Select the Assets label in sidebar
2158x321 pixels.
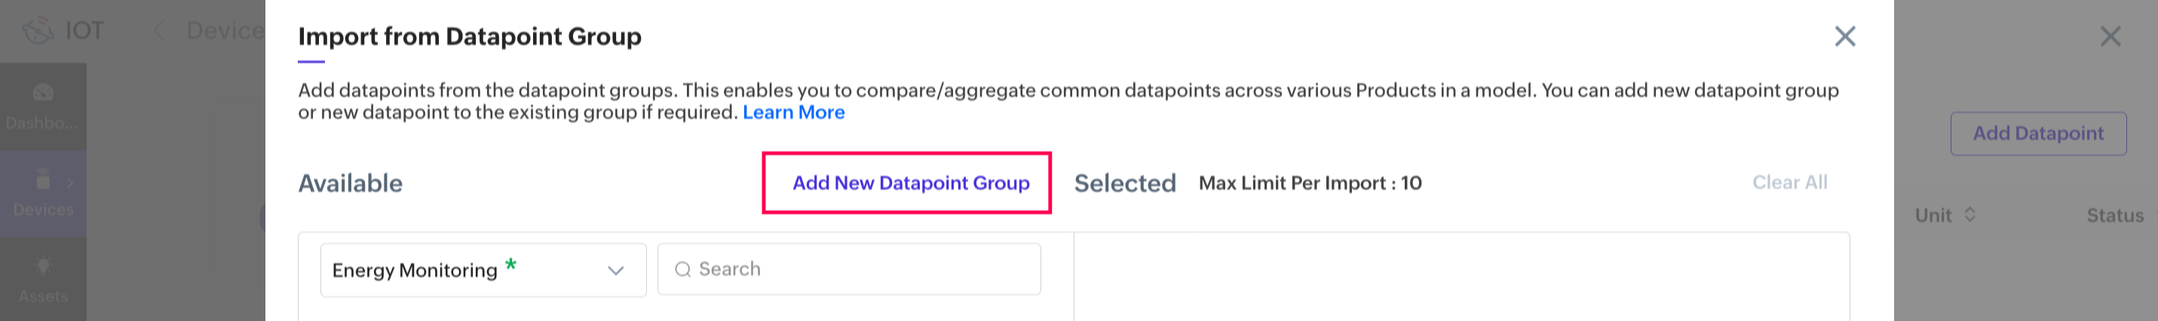(x=43, y=296)
